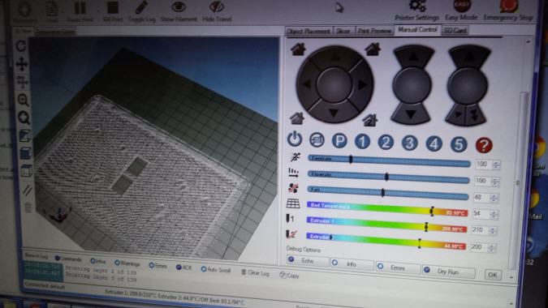Adjust Fan value 48 spinner arrows
This screenshot has height=308, width=548.
[494, 198]
